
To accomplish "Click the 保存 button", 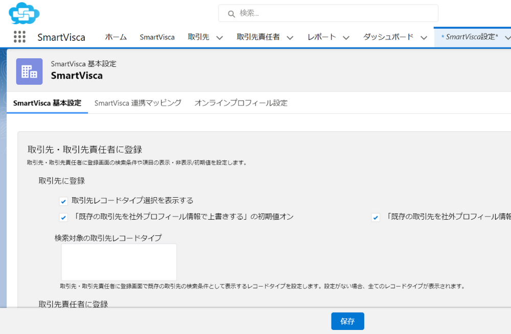I will pyautogui.click(x=347, y=321).
